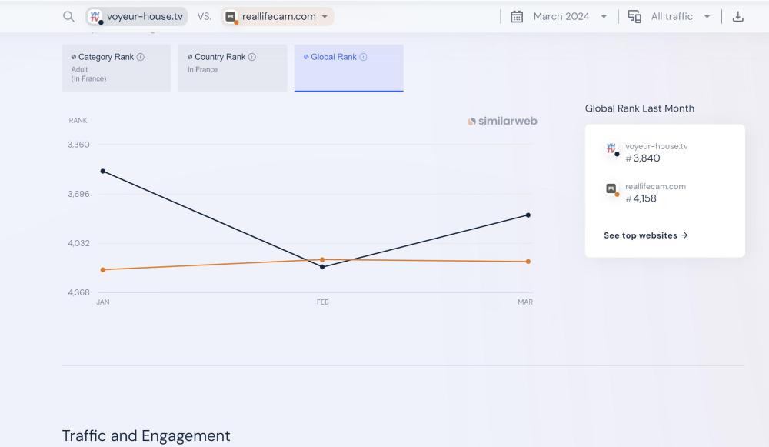Expand the reallifecam.com competitor dropdown arrow
The width and height of the screenshot is (769, 447).
[x=325, y=17]
